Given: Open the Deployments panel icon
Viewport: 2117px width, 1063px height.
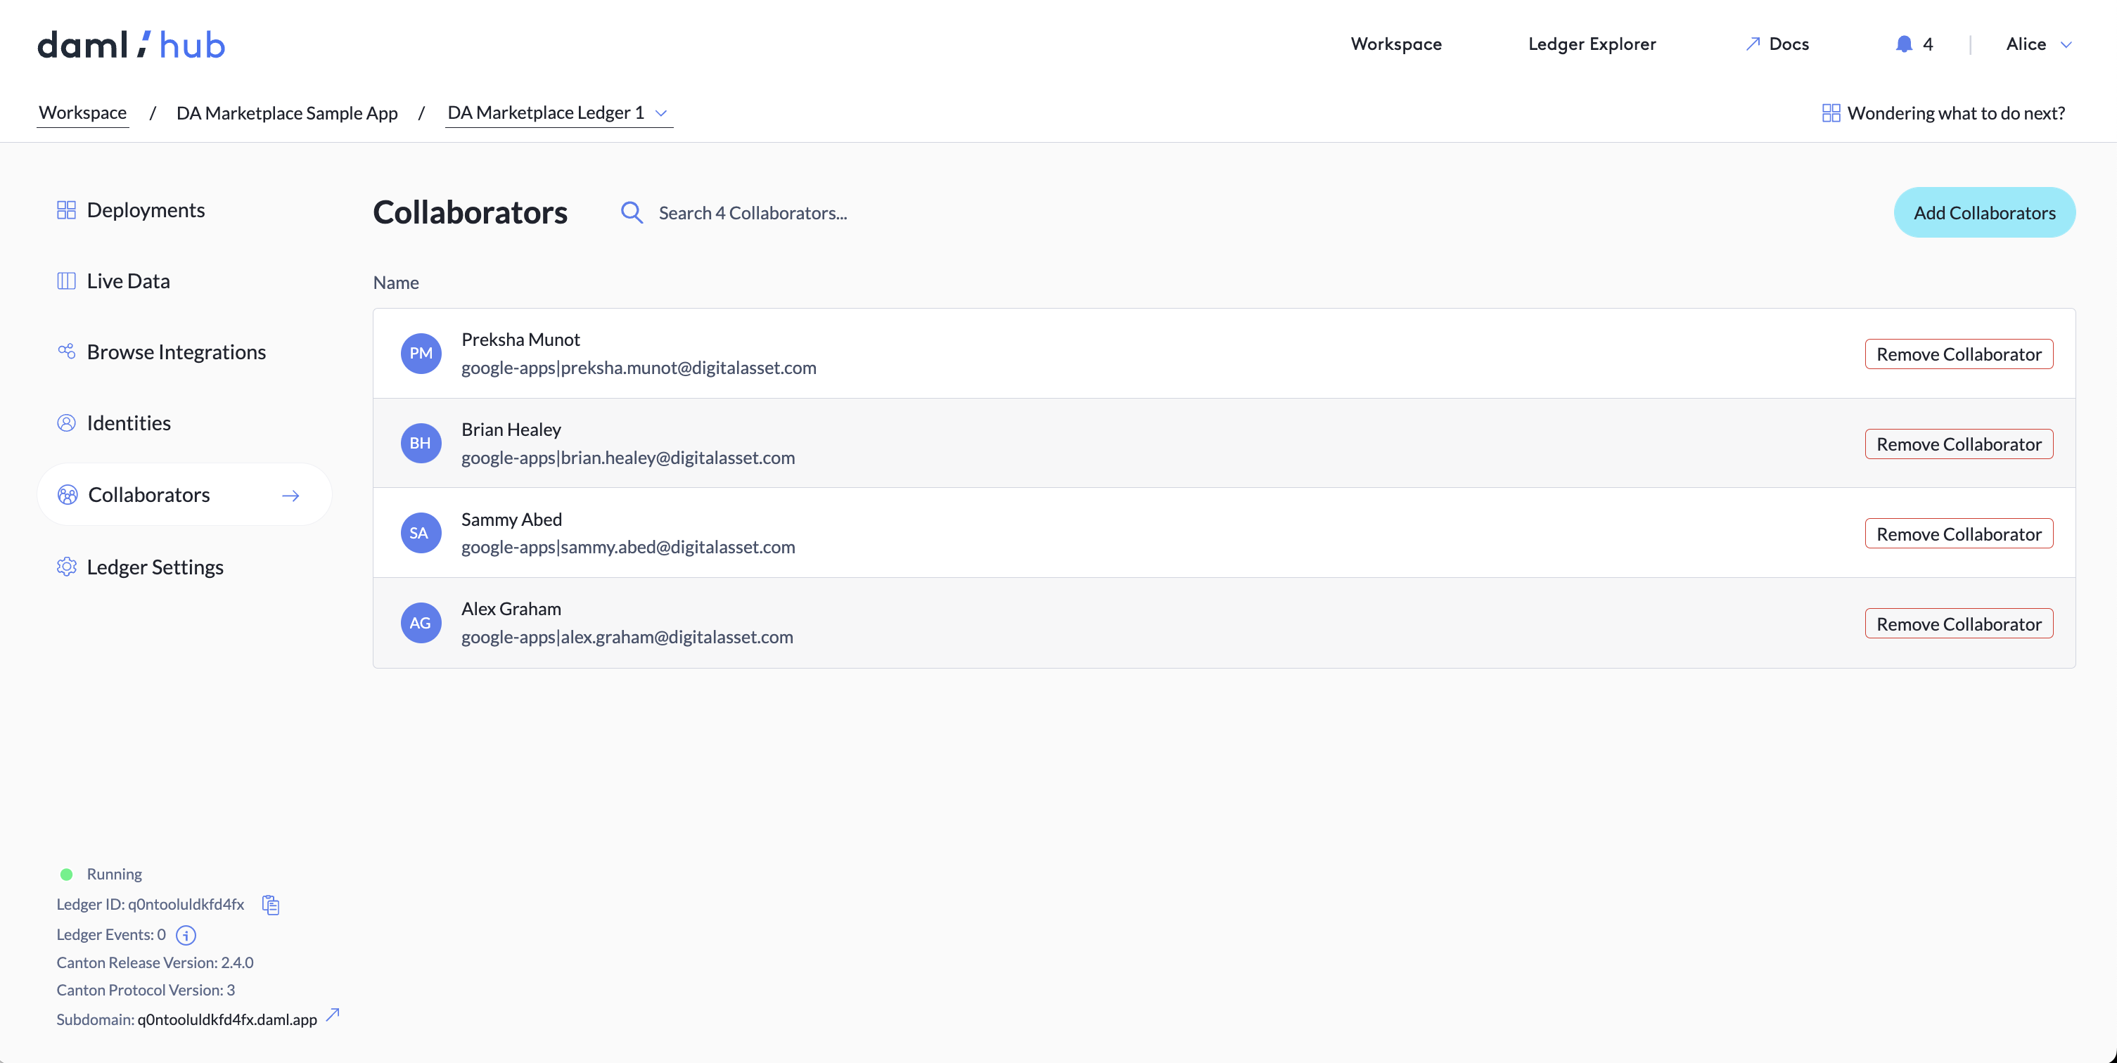Looking at the screenshot, I should point(67,210).
